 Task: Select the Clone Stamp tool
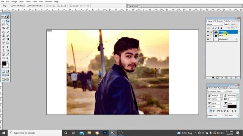tap(3, 36)
